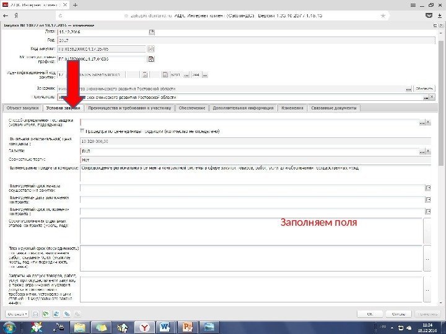Click the green document action icon in bottom toolbar
446x334 pixels.
tap(45, 314)
